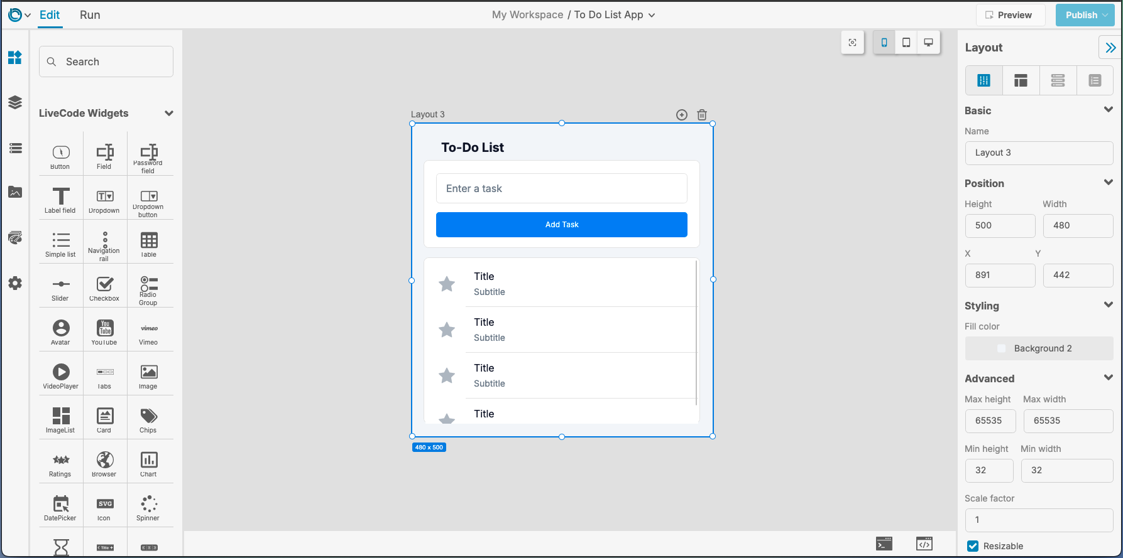
Task: Select the first Layout tab icon
Action: 984,80
